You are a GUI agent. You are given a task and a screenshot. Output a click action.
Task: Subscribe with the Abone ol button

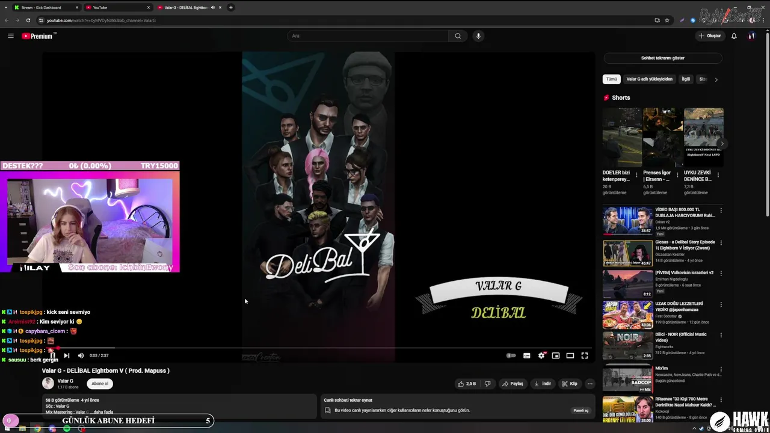point(100,384)
